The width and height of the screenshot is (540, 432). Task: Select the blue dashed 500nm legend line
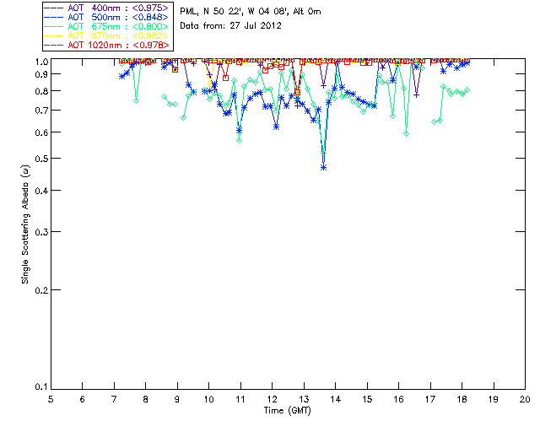pos(54,17)
